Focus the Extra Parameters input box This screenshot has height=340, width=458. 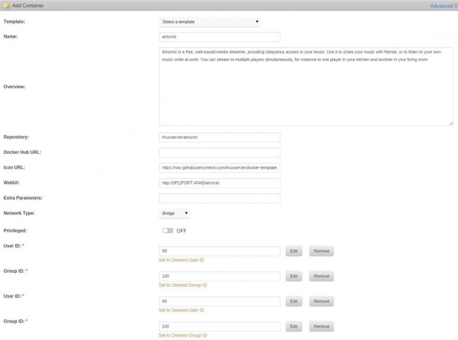[220, 198]
